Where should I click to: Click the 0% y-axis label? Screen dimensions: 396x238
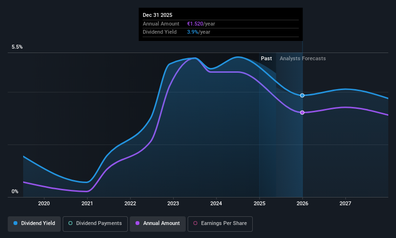(x=15, y=192)
